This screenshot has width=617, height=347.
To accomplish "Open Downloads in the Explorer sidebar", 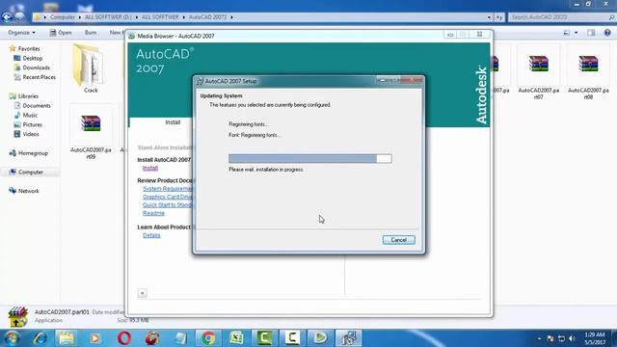I will pyautogui.click(x=32, y=67).
